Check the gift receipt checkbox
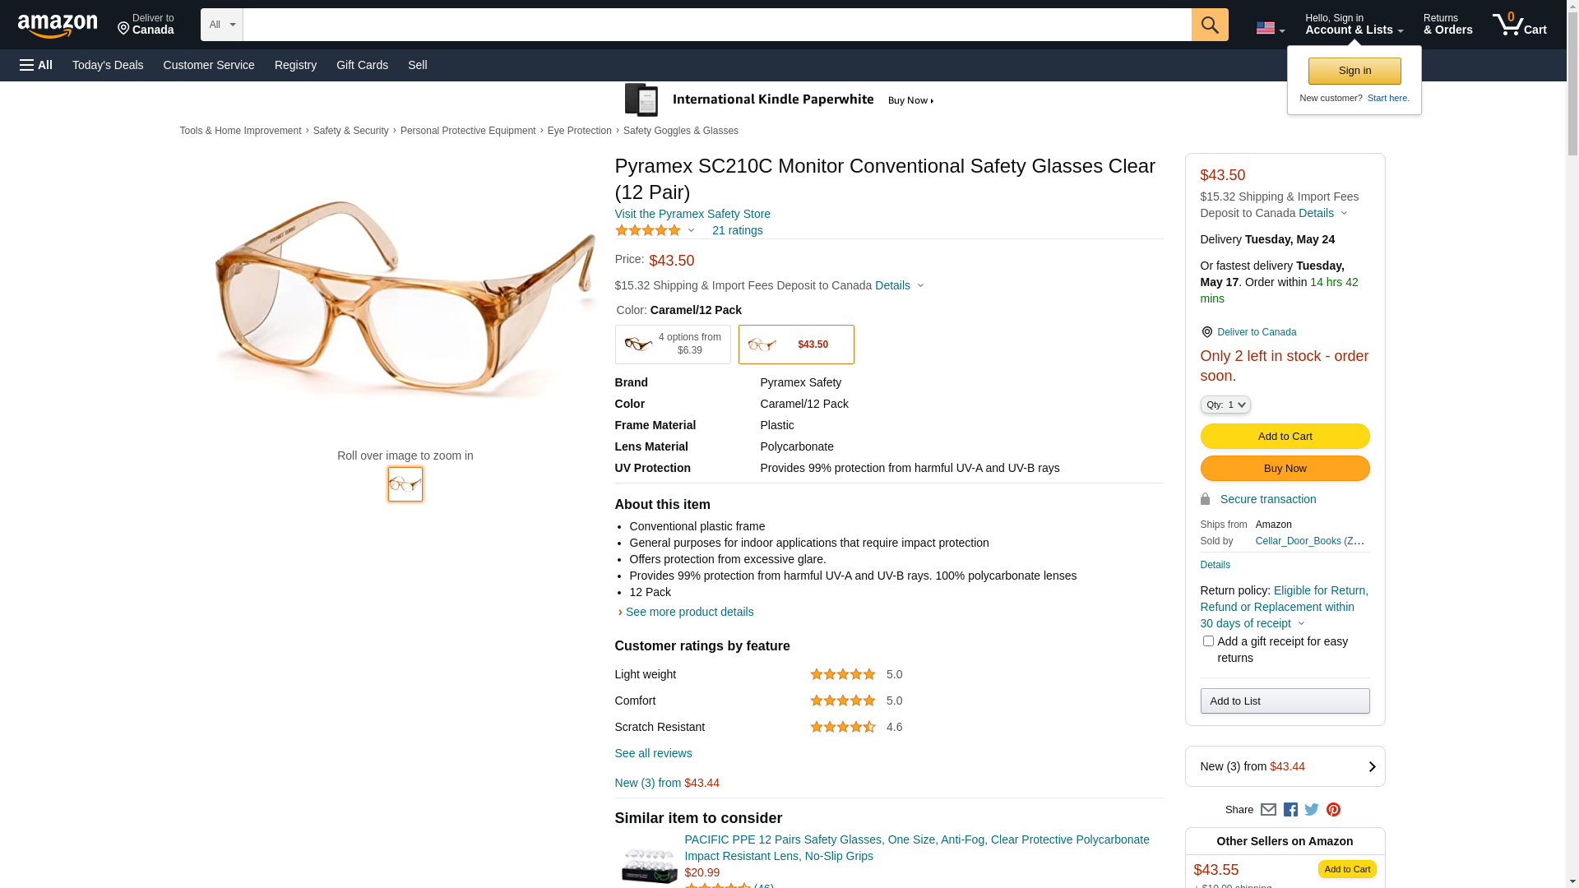This screenshot has width=1579, height=888. point(1208,641)
